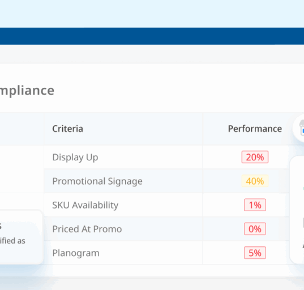Click the red 5% performance badge
Viewport: 304px width, 290px height.
pos(255,253)
